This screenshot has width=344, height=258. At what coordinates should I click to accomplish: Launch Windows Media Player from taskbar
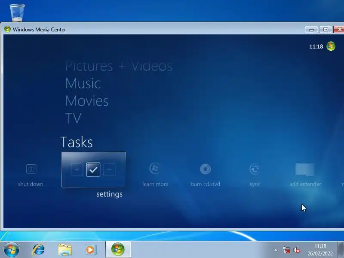91,250
